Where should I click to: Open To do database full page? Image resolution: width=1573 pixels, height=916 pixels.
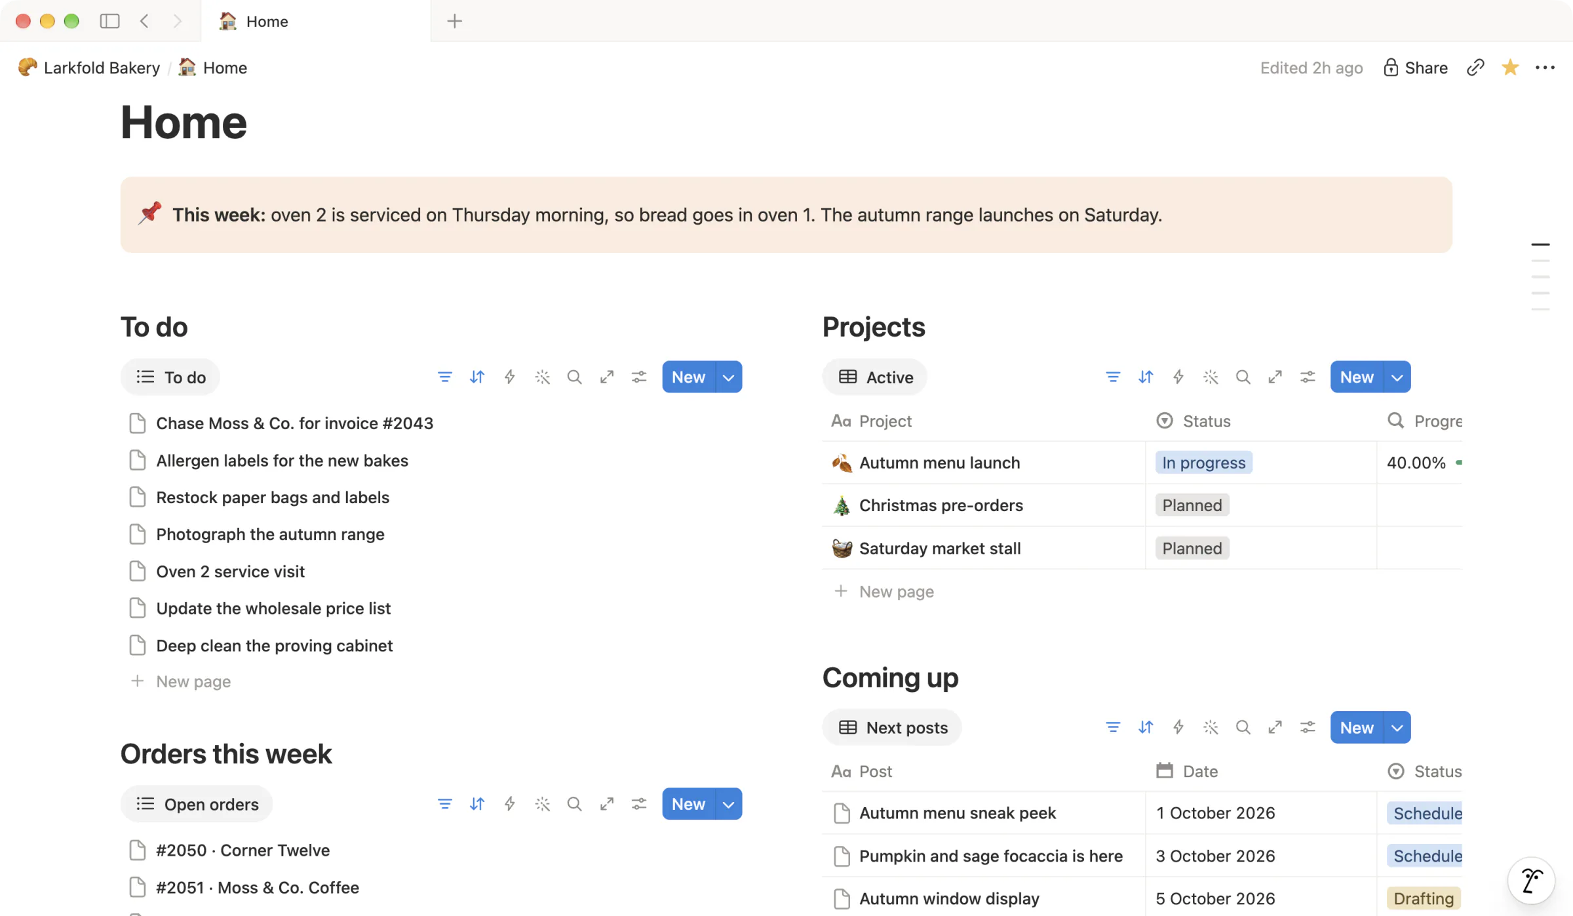pyautogui.click(x=607, y=377)
